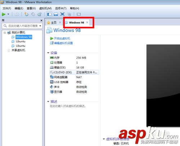Click the 处理器 processor device row
The image size is (180, 146).
[74, 63]
